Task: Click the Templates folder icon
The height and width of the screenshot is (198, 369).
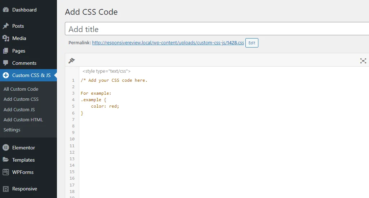Action: coord(6,160)
